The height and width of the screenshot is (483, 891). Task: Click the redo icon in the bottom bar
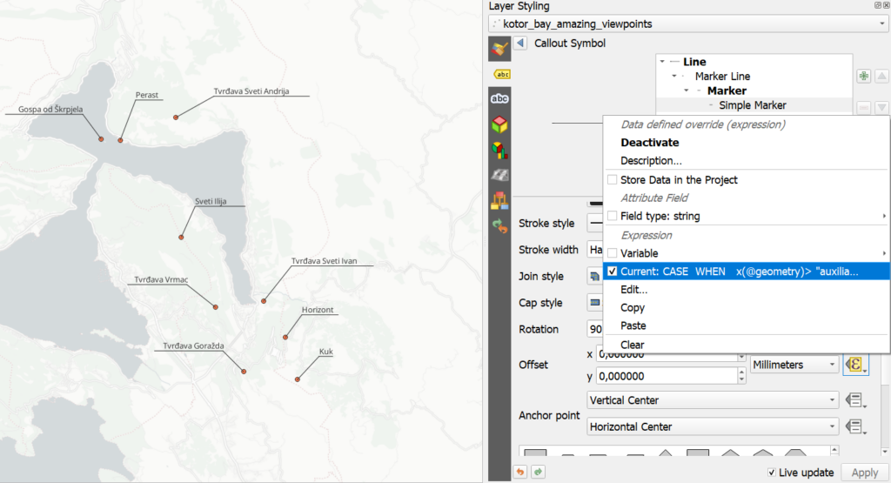[x=538, y=472]
